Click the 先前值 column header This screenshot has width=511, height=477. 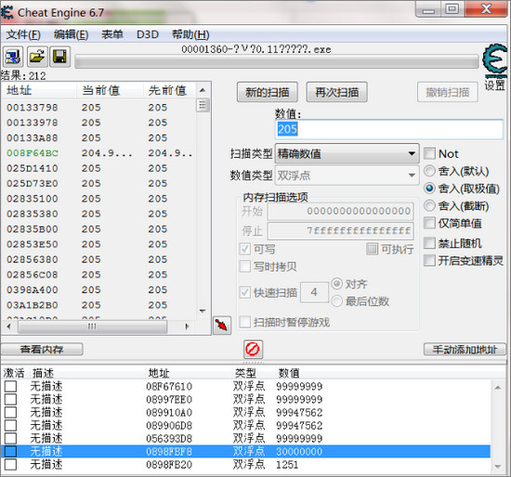167,90
